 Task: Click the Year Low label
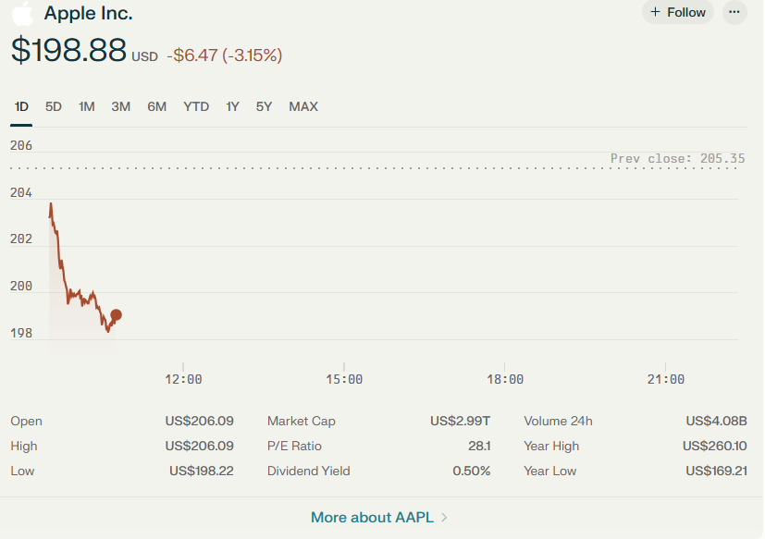549,471
